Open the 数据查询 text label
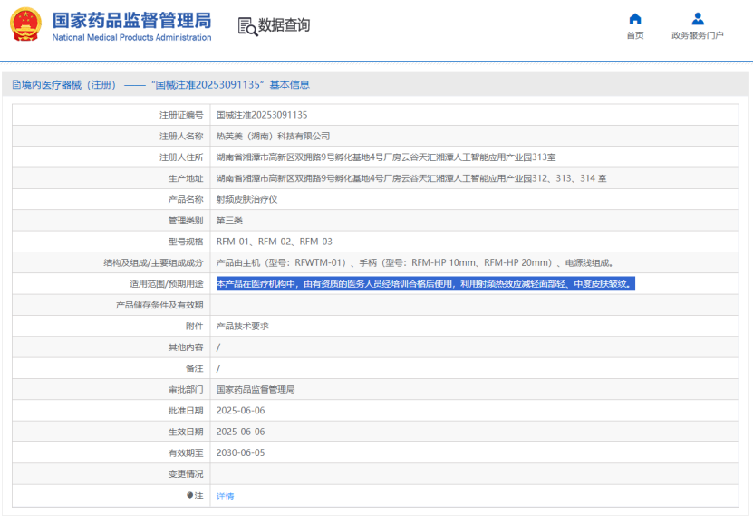753x522 pixels. [285, 26]
